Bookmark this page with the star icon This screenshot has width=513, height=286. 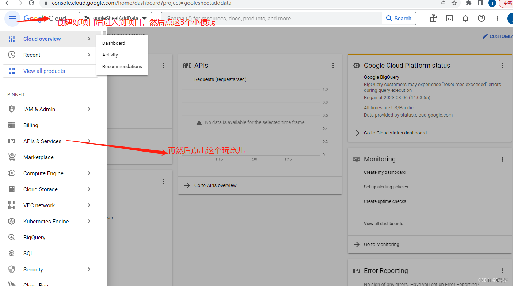tap(454, 3)
